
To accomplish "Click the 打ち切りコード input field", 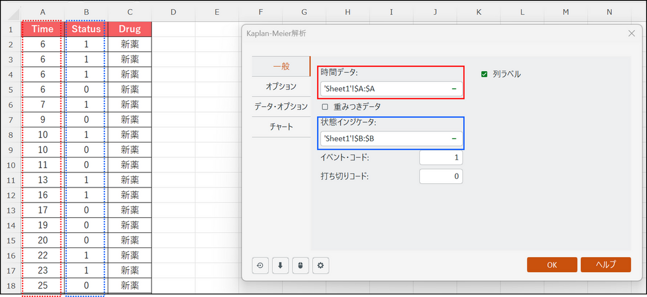I will point(440,176).
